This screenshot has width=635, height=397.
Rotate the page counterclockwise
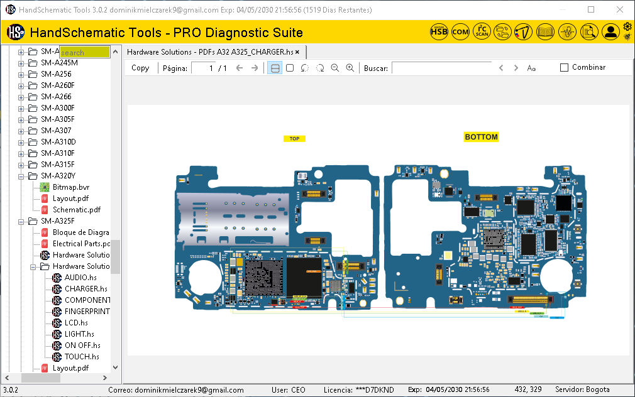pyautogui.click(x=304, y=68)
